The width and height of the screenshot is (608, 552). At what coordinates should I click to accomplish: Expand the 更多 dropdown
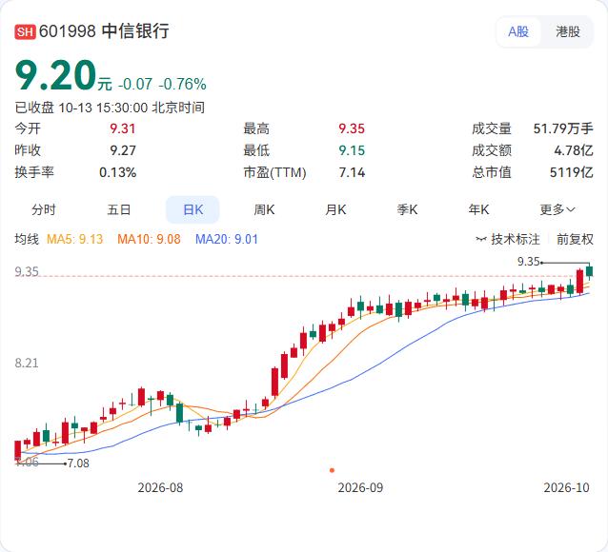pyautogui.click(x=557, y=210)
